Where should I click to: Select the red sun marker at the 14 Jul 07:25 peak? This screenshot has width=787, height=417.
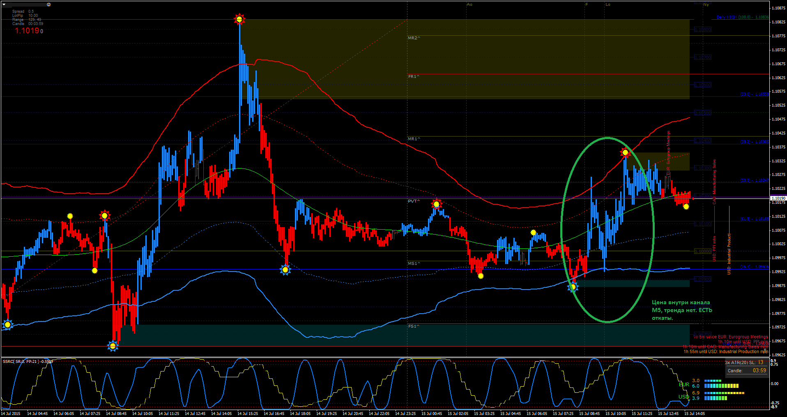pyautogui.click(x=105, y=215)
